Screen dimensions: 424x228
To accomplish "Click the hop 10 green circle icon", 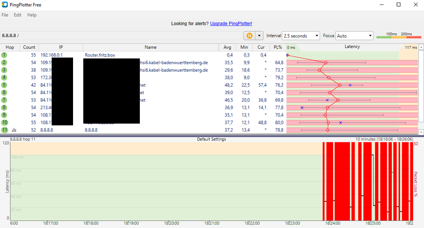I will 4,122.
